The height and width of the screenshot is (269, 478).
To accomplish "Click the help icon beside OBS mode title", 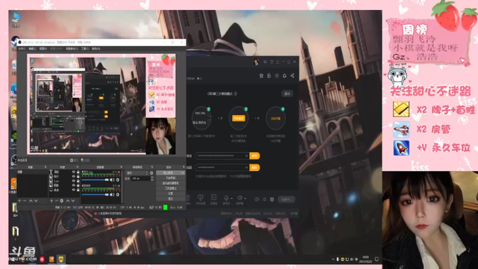I will [235, 94].
